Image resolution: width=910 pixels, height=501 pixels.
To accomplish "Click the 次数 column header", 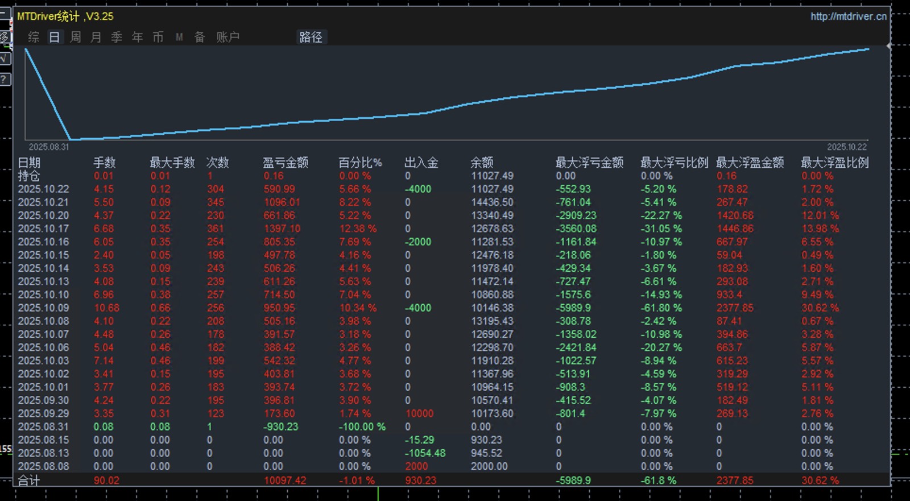I will (218, 163).
